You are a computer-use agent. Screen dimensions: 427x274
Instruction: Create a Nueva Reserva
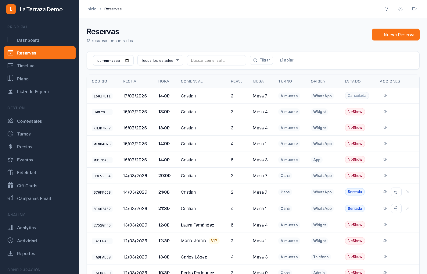[x=396, y=35]
